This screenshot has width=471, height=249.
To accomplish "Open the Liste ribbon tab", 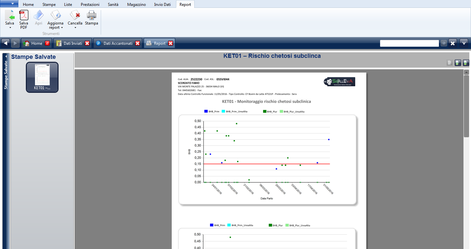I will (x=68, y=5).
